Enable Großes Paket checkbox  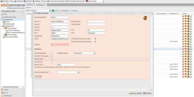pos(52,59)
